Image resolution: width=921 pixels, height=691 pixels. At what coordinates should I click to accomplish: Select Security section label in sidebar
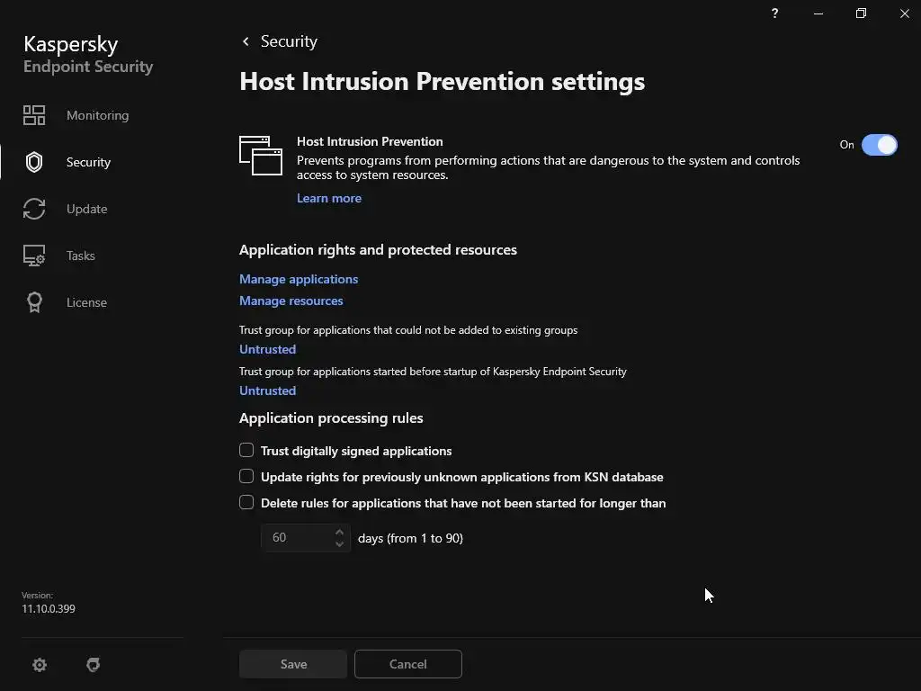[88, 162]
